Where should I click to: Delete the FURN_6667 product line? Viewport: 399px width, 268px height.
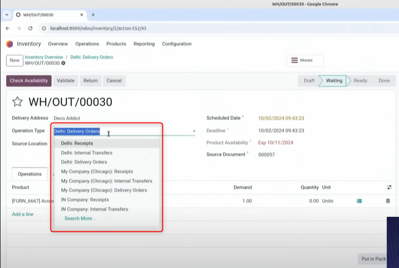[388, 201]
